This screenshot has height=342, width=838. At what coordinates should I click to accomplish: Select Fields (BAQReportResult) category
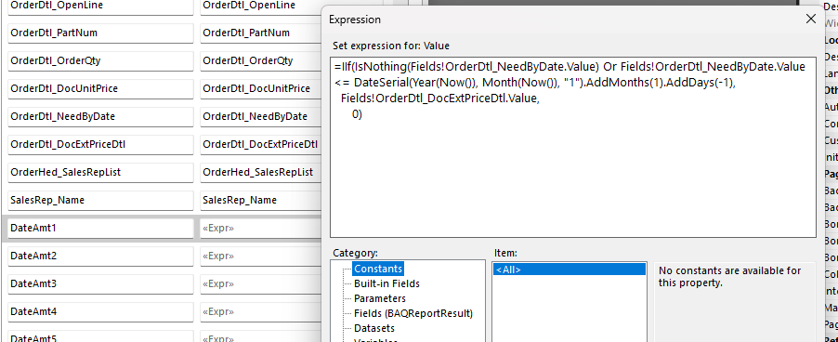(x=413, y=313)
